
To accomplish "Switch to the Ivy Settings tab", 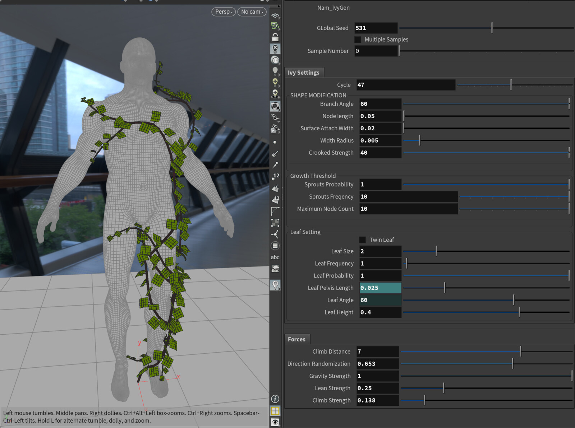I will click(x=304, y=72).
